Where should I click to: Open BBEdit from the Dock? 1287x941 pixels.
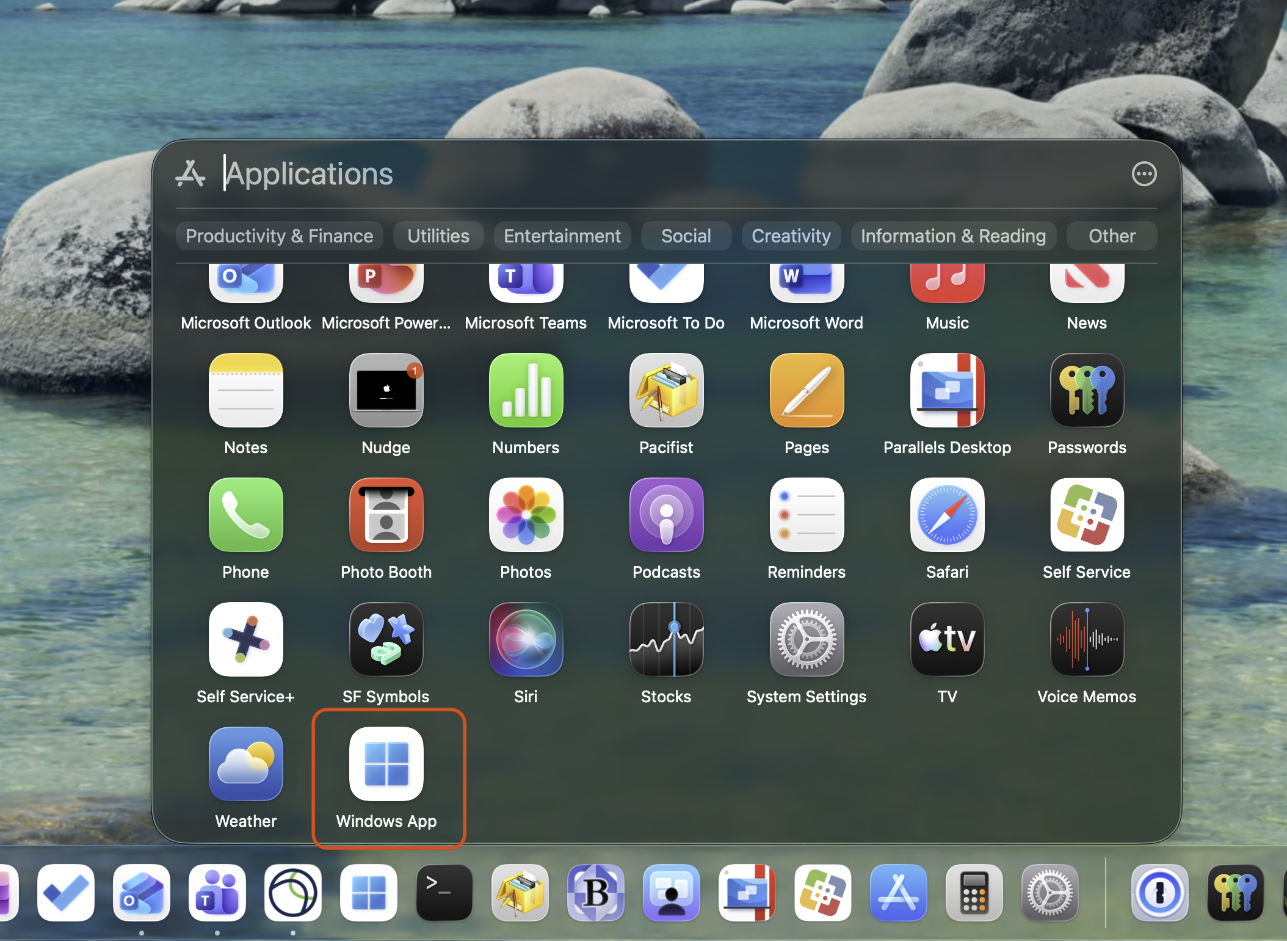[x=596, y=893]
